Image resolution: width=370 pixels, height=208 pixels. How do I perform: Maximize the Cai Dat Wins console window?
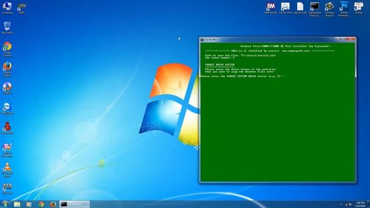pyautogui.click(x=343, y=39)
